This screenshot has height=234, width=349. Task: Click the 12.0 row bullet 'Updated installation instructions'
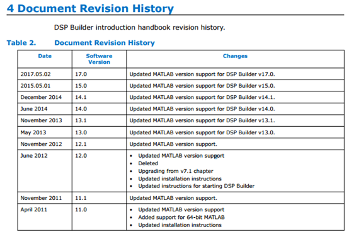tap(180, 178)
